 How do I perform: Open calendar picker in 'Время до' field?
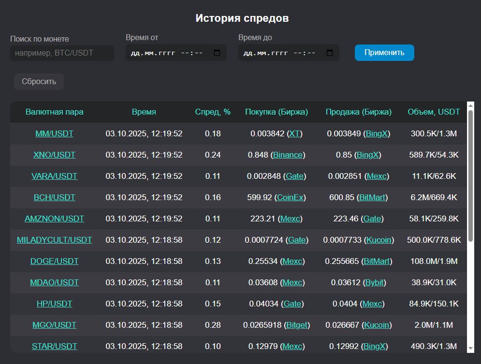tap(330, 53)
